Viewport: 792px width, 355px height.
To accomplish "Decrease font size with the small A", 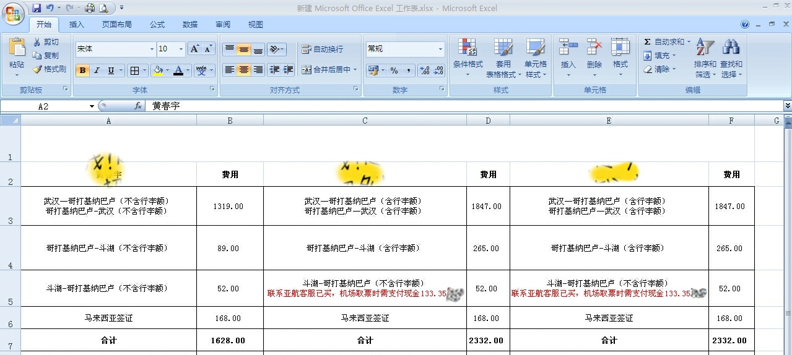I will click(x=208, y=49).
